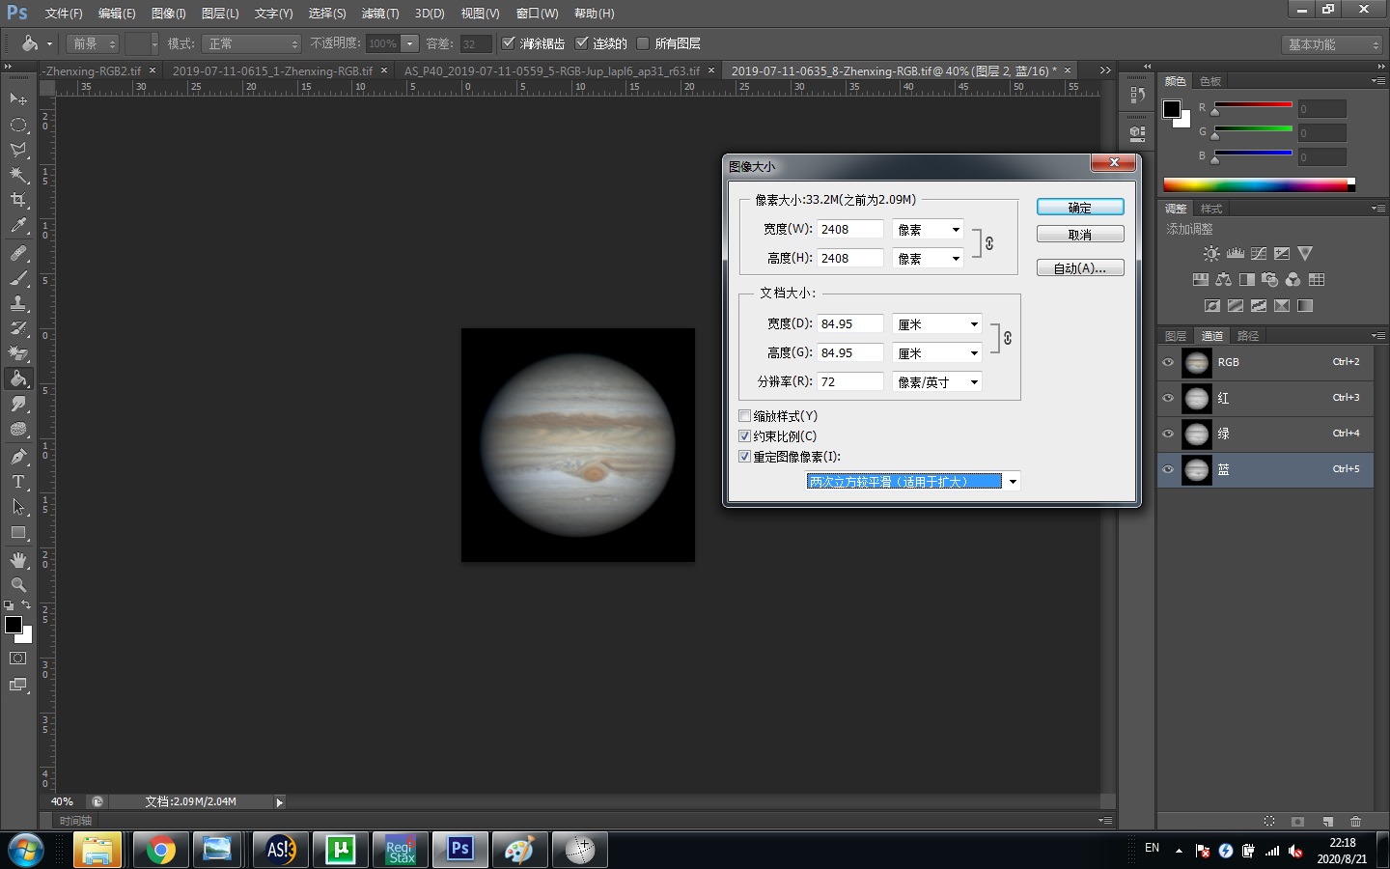Hide the Red (红) channel eye
1390x869 pixels.
1168,398
